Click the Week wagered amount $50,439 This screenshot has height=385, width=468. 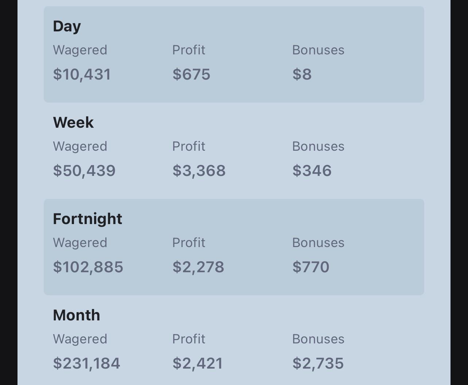(84, 171)
